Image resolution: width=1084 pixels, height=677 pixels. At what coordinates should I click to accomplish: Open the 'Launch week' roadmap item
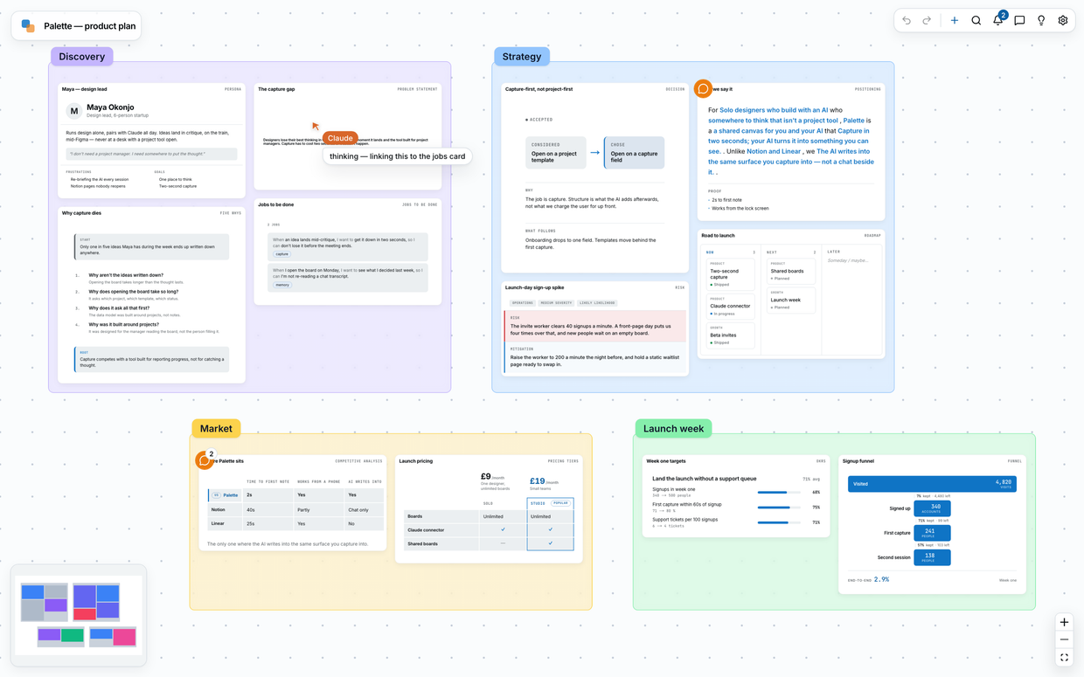(791, 300)
